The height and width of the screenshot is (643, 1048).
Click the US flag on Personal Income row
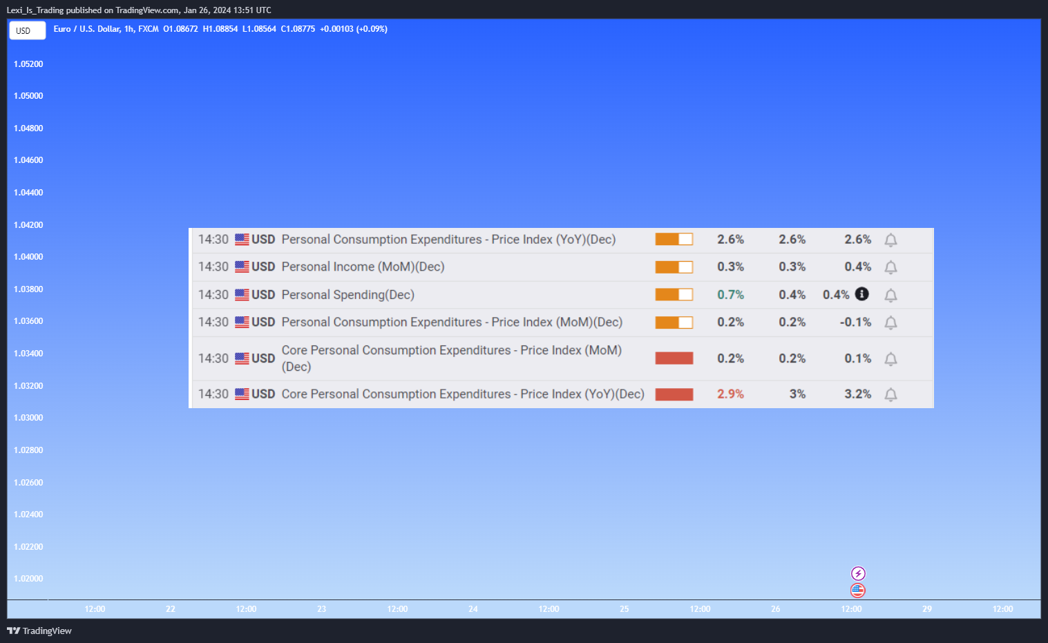click(x=242, y=267)
